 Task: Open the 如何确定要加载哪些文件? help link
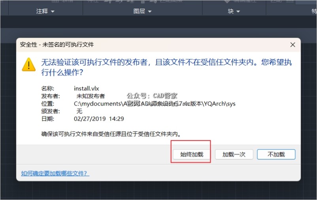pos(55,173)
